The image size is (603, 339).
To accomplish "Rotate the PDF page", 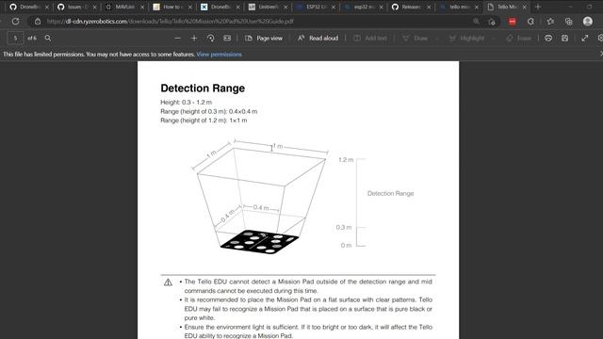I will (x=210, y=38).
